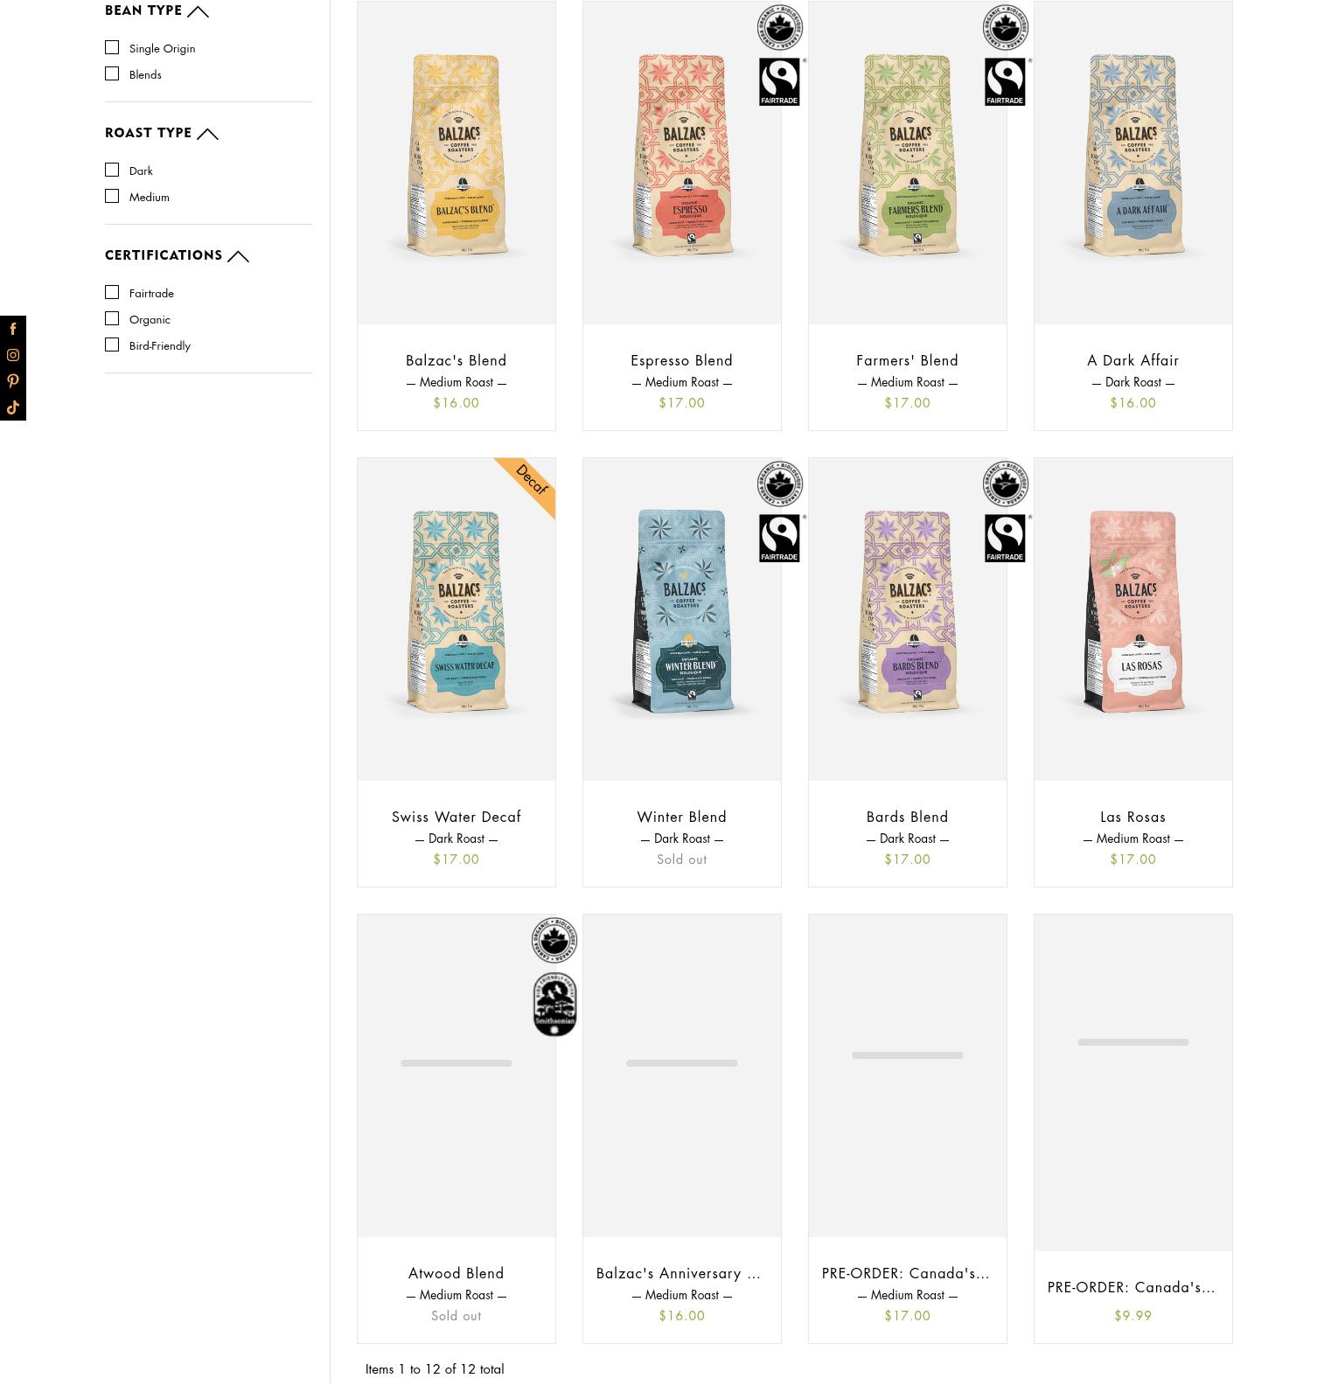Enable the Dark roast filter

click(x=112, y=170)
